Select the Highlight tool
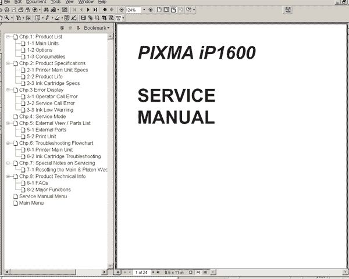The image size is (349, 279). tap(57, 18)
